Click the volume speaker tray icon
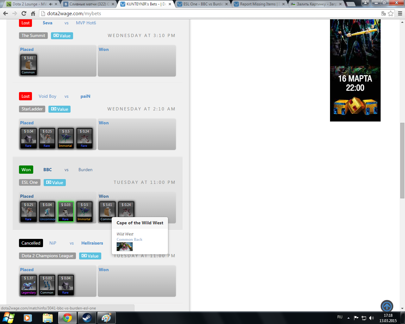 coord(371,318)
